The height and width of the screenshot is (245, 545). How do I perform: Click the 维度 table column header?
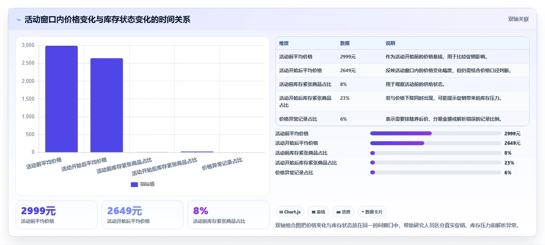tap(284, 43)
